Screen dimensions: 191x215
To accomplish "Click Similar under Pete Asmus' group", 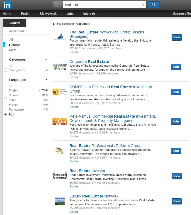I will [x=74, y=136].
